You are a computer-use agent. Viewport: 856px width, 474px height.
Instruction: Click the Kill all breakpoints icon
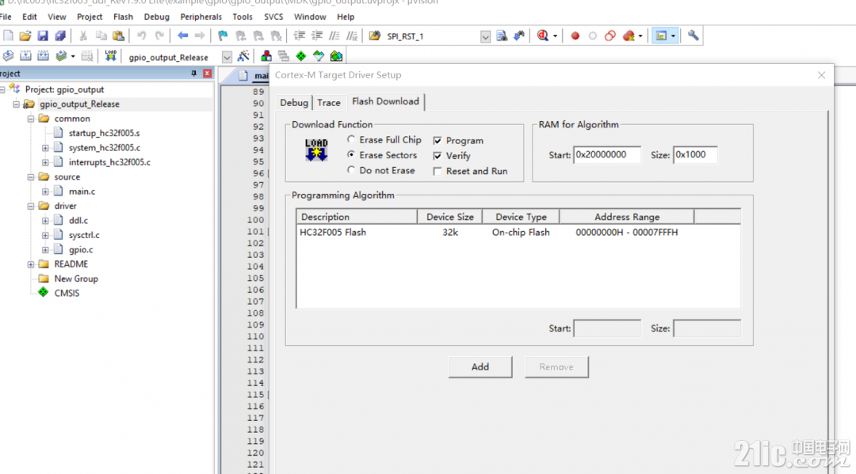pos(629,36)
